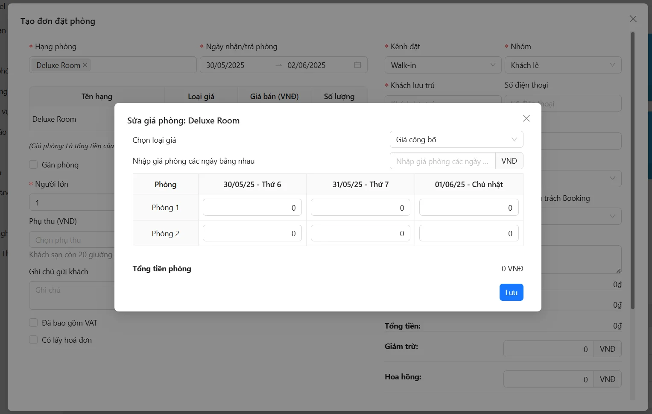Edit Phòng 2 price for 30/05/25
Image resolution: width=652 pixels, height=414 pixels.
pos(252,234)
